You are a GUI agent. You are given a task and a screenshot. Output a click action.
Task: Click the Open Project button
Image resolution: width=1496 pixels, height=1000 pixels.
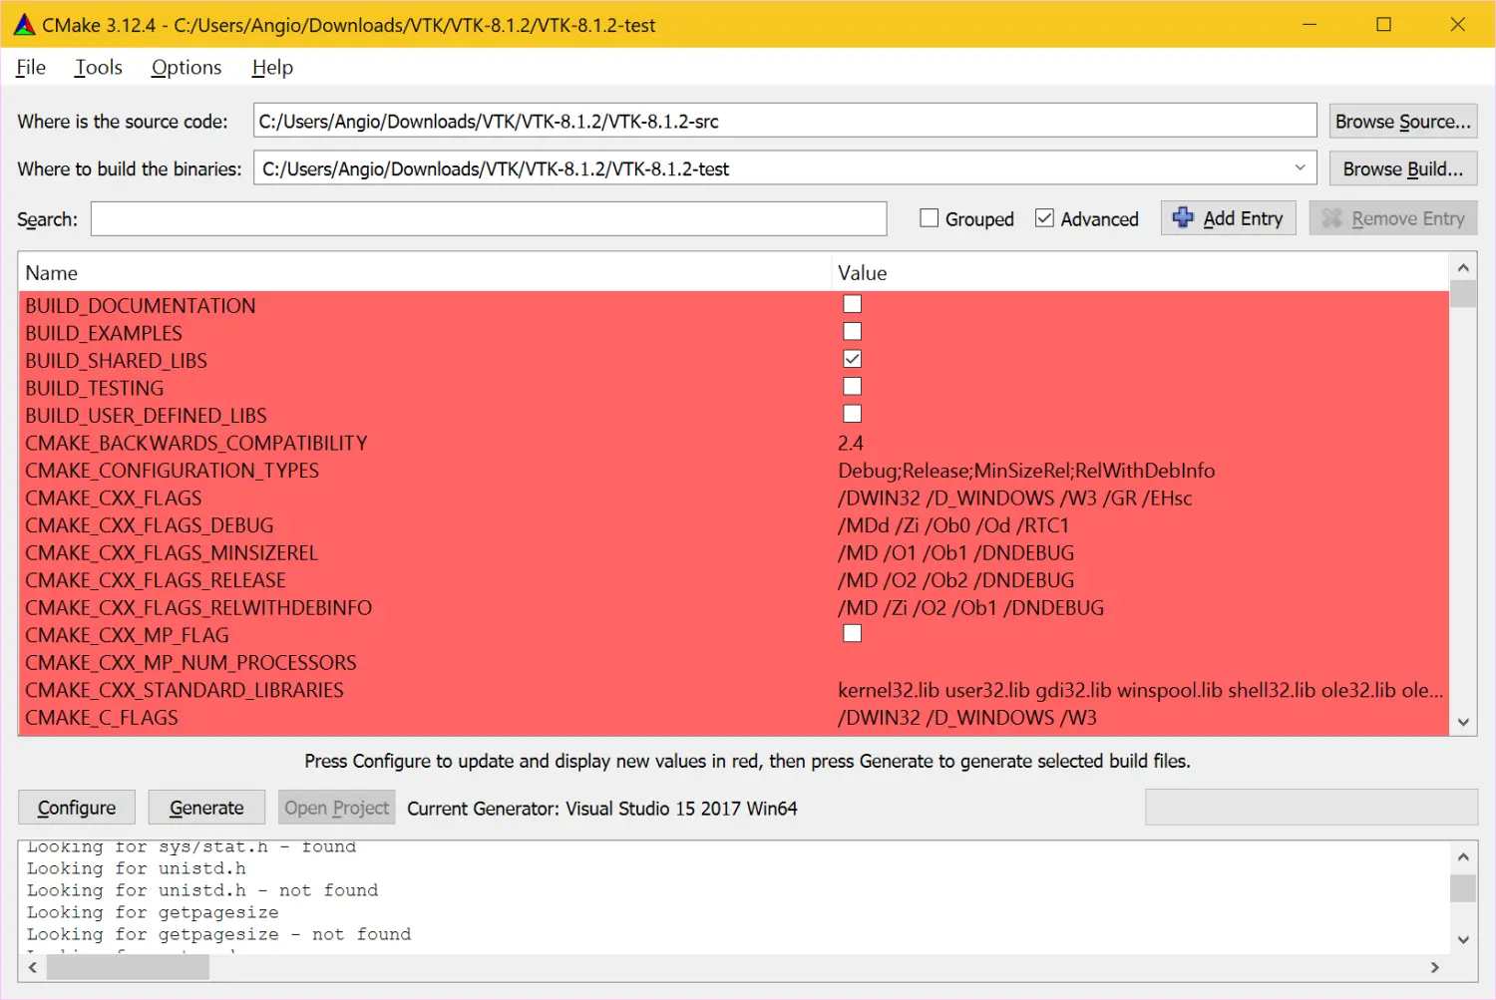pyautogui.click(x=336, y=808)
